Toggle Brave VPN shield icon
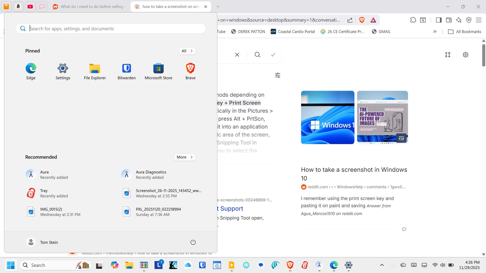Image resolution: width=486 pixels, height=273 pixels. point(469,20)
